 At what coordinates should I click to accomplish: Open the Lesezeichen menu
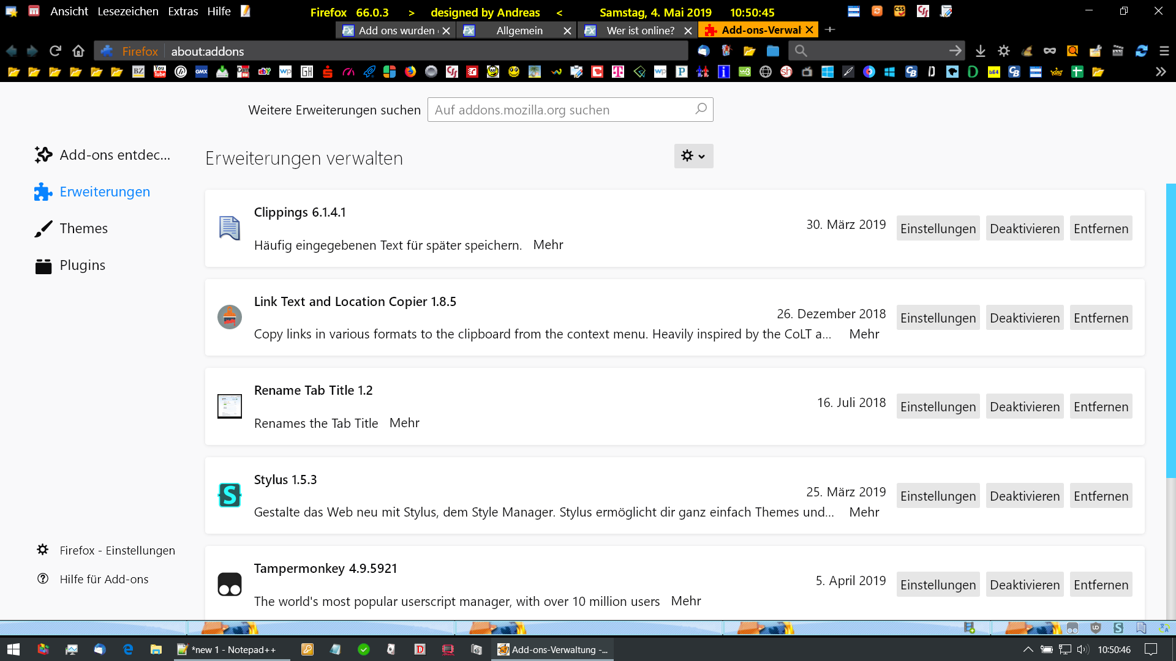click(127, 12)
